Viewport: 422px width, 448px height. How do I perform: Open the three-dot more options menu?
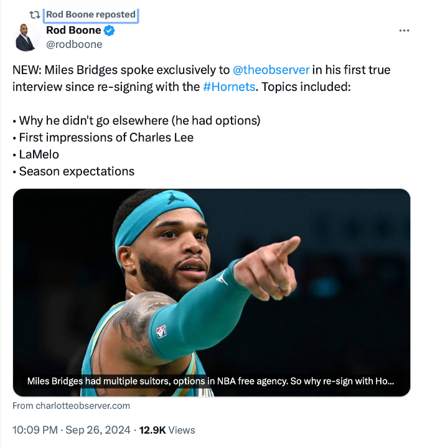[404, 31]
